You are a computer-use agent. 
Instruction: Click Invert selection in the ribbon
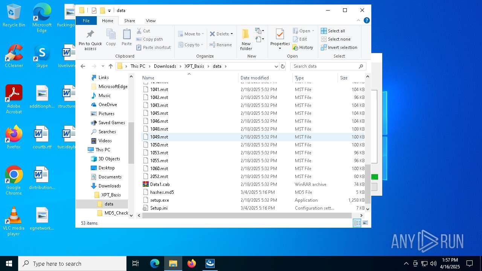[339, 47]
